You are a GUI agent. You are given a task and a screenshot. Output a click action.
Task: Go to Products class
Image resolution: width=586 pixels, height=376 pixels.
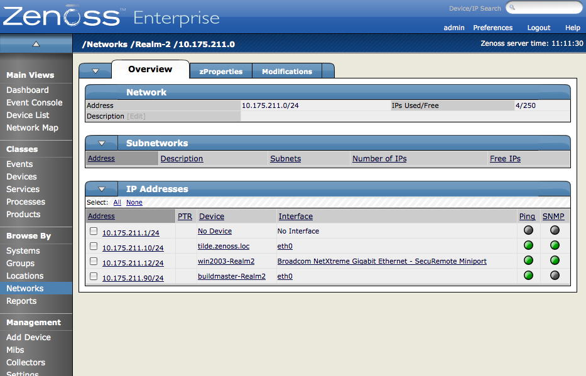click(x=23, y=214)
